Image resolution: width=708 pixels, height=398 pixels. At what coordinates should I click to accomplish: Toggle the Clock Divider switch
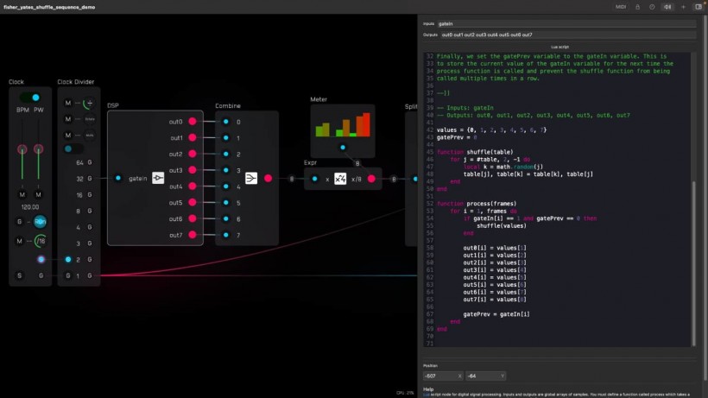click(x=74, y=148)
